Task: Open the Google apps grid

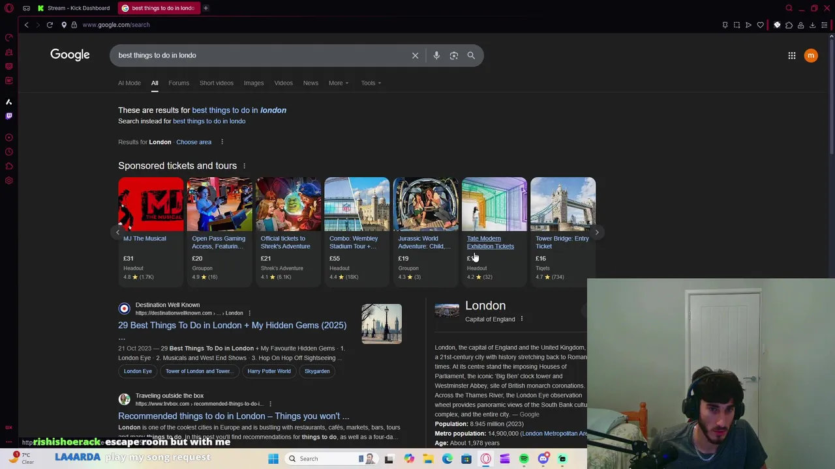Action: click(x=792, y=55)
